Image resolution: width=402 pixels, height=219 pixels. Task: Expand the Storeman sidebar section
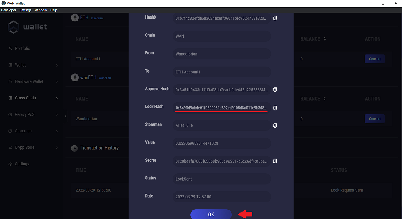[57, 131]
